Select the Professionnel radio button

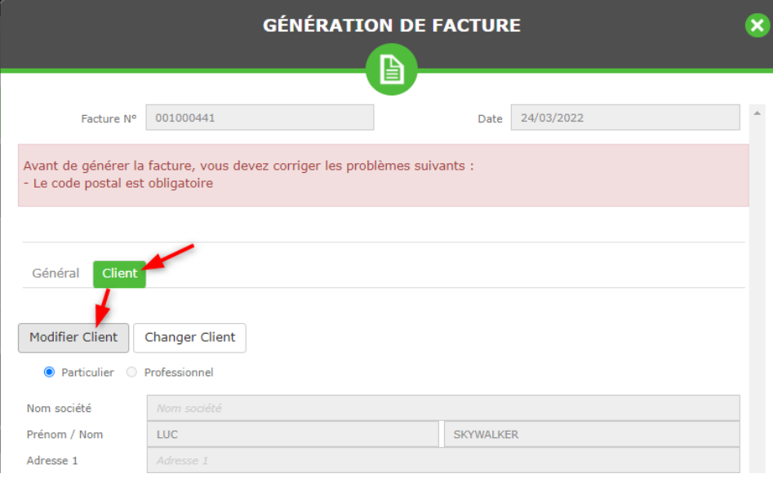[x=131, y=372]
